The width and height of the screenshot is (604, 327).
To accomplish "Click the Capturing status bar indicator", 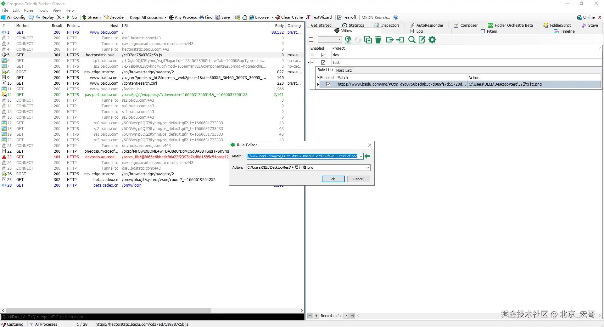I will click(12, 324).
